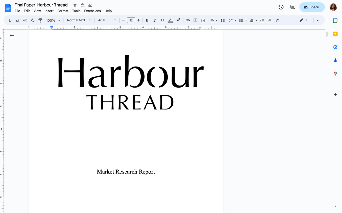Select the Paint format roller tool
The height and width of the screenshot is (213, 342).
click(x=40, y=20)
